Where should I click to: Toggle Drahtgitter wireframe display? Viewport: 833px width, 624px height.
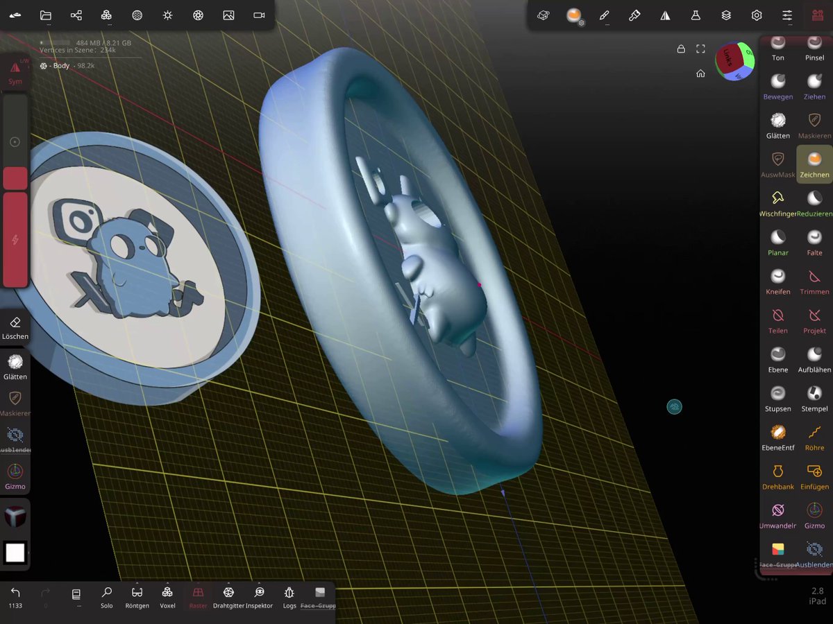228,597
